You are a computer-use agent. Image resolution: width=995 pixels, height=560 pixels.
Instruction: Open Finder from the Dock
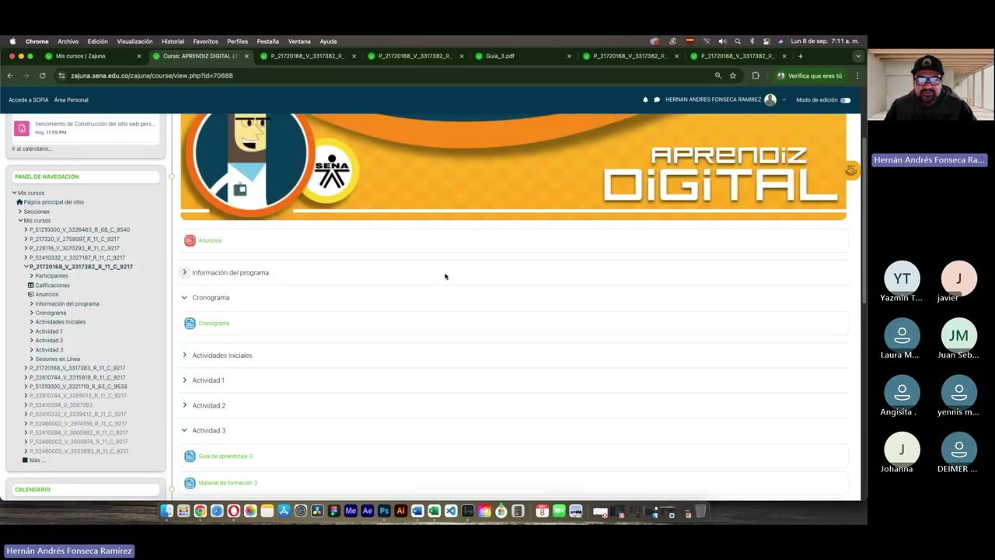point(166,511)
